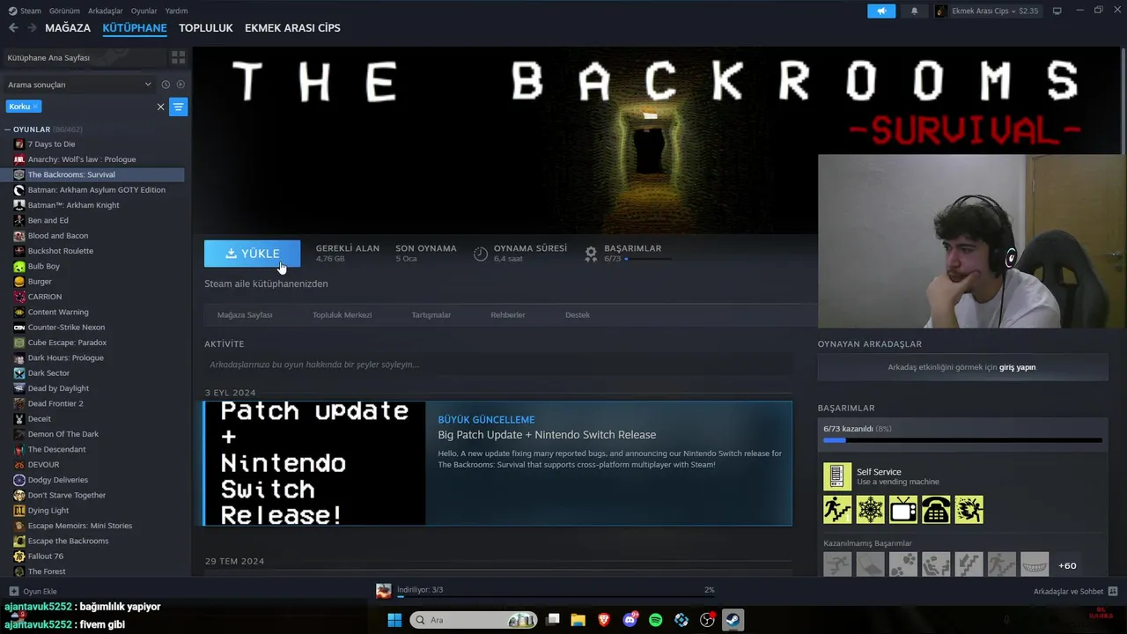Select 7 Days to Die in the list
Screen dimensions: 1127x634
click(x=51, y=144)
